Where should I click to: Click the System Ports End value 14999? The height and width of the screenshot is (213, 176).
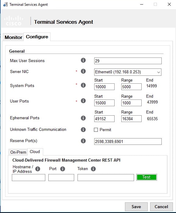151,86
